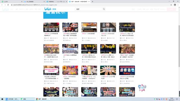Open the first video thumbnail in results
Viewport: 180px width, 101px height.
click(x=51, y=27)
